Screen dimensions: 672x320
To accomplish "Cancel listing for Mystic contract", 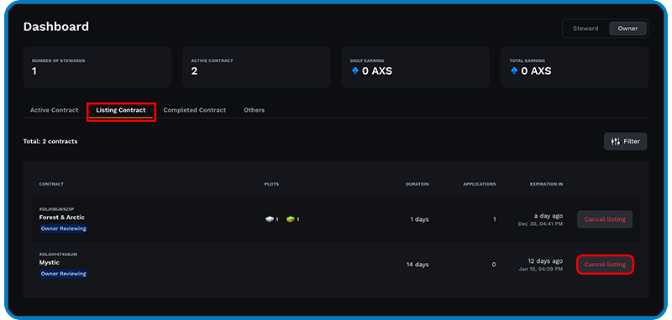I will (x=605, y=265).
